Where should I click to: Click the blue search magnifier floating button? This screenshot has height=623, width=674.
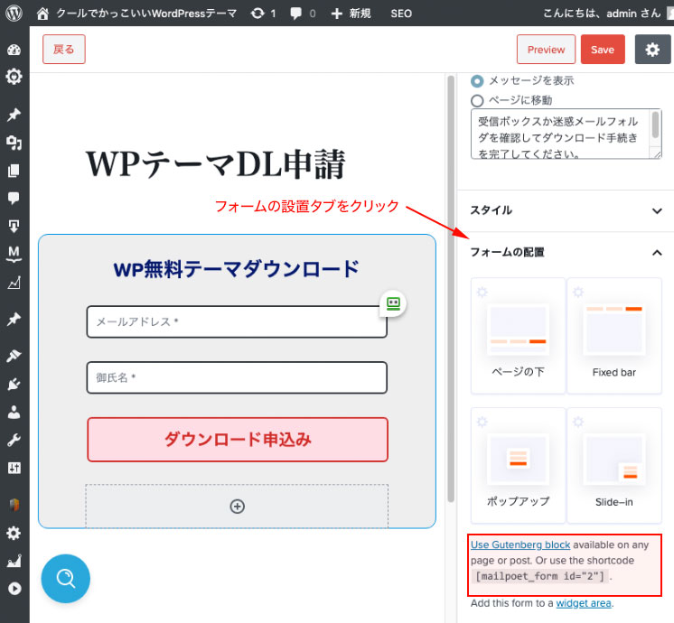tap(66, 579)
